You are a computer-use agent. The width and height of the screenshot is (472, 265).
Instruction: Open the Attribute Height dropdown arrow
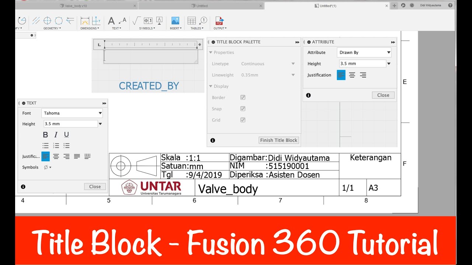389,64
